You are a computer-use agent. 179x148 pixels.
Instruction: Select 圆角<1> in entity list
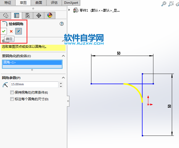(x=32, y=62)
